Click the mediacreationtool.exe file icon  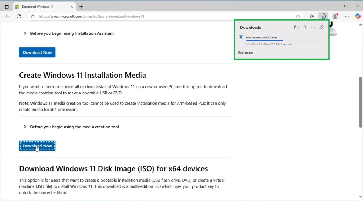241,37
